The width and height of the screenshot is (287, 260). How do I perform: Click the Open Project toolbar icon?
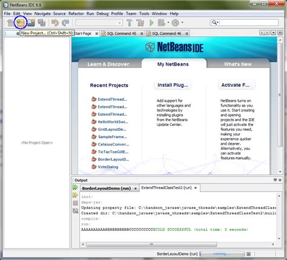[x=31, y=22]
